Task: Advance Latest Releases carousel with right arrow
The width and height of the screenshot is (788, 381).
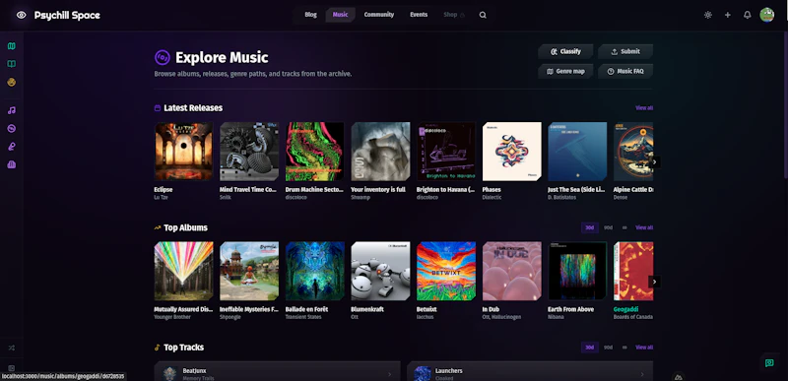Action: tap(654, 162)
